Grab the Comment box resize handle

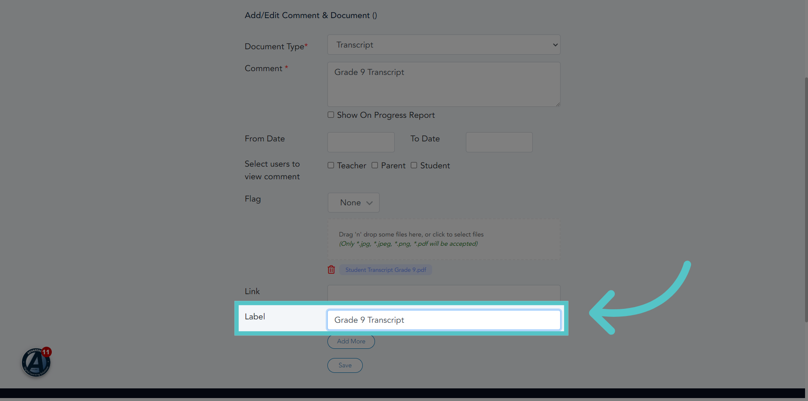[558, 104]
